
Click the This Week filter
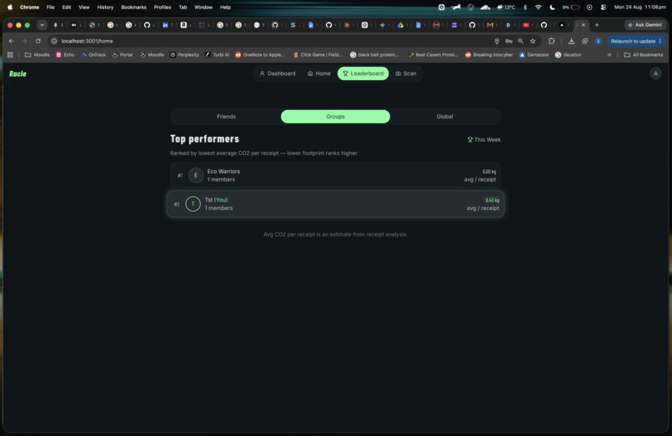point(484,140)
